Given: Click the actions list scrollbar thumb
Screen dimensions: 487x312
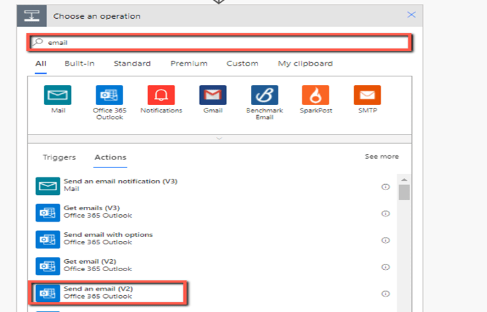Looking at the screenshot, I should click(404, 193).
